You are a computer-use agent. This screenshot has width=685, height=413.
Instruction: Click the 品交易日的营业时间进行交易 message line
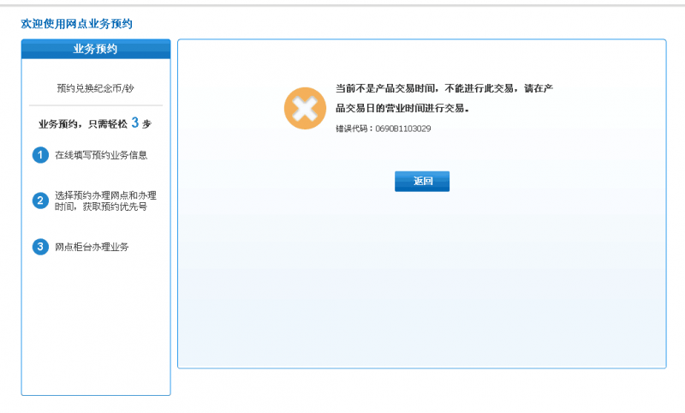pyautogui.click(x=402, y=109)
